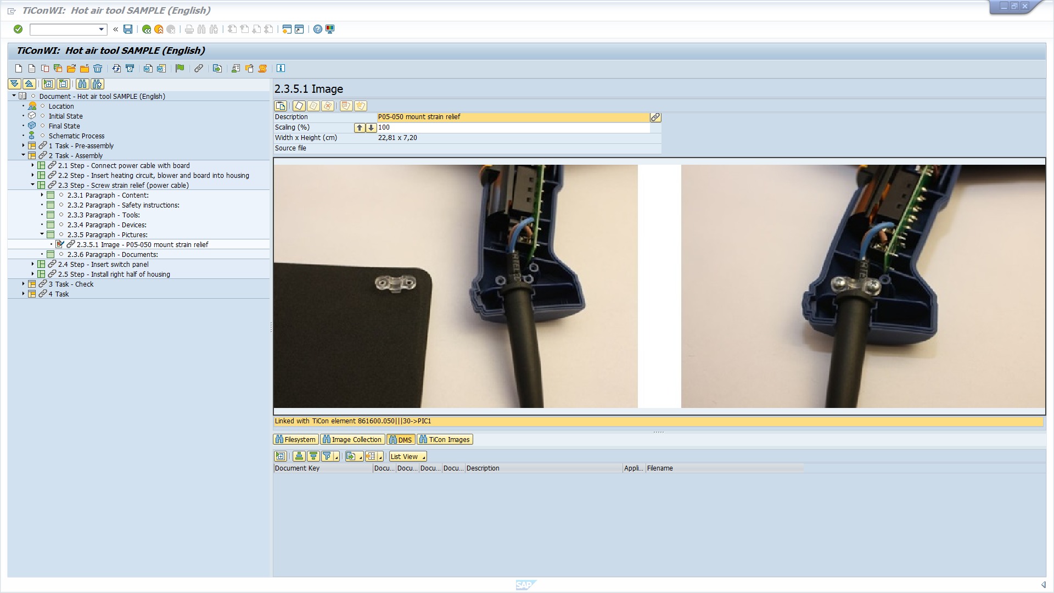Click the delete image red X icon
This screenshot has height=593, width=1054.
[328, 106]
